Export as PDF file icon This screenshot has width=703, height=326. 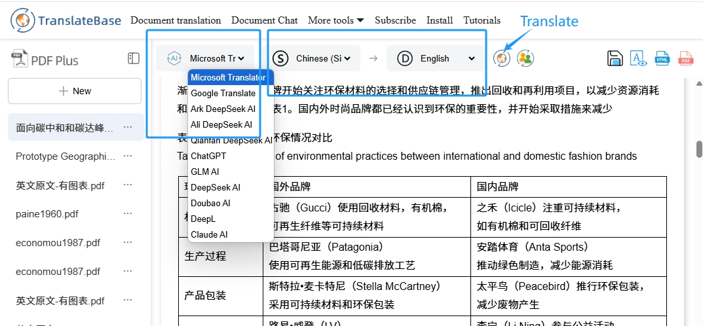(685, 58)
